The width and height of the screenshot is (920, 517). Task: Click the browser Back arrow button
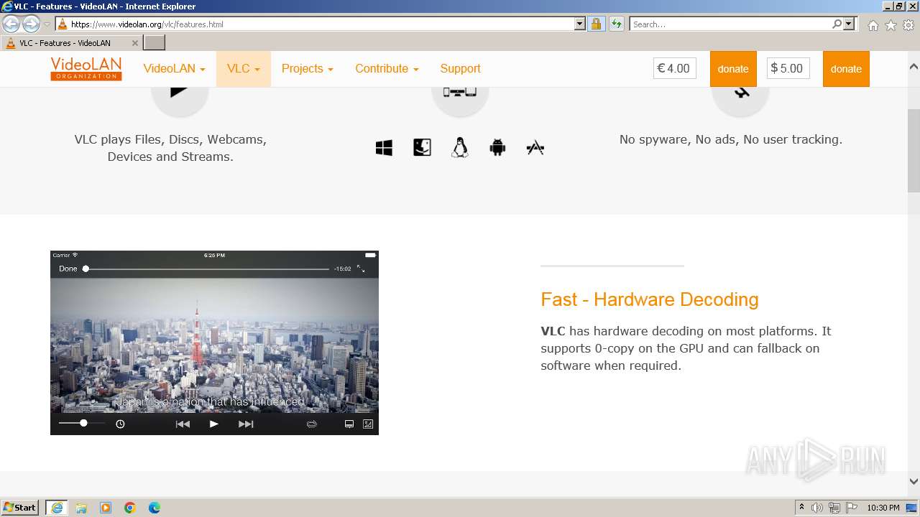click(x=11, y=24)
